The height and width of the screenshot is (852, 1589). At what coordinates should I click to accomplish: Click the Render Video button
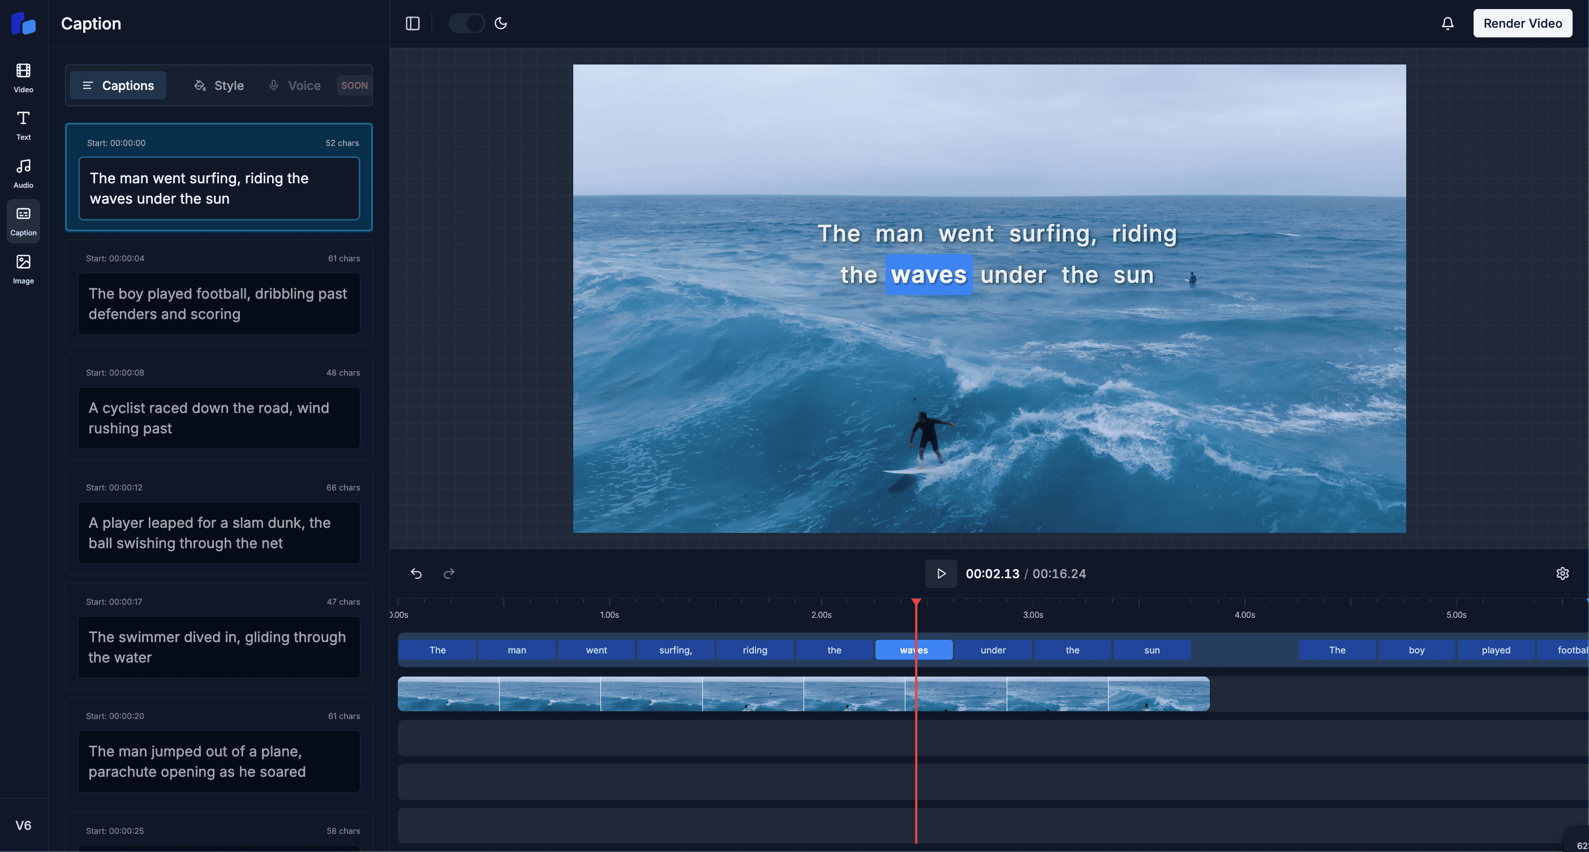click(x=1523, y=23)
